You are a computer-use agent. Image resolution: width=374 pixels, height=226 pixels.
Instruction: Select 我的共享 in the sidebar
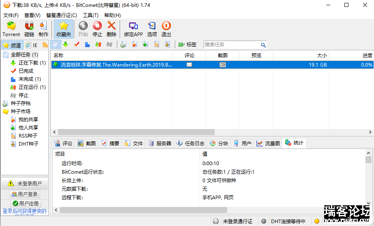[28, 120]
